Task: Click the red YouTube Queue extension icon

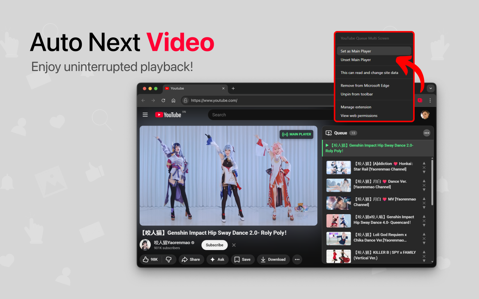Action: click(x=420, y=101)
